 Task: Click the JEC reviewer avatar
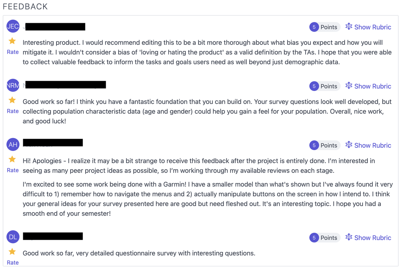point(13,26)
